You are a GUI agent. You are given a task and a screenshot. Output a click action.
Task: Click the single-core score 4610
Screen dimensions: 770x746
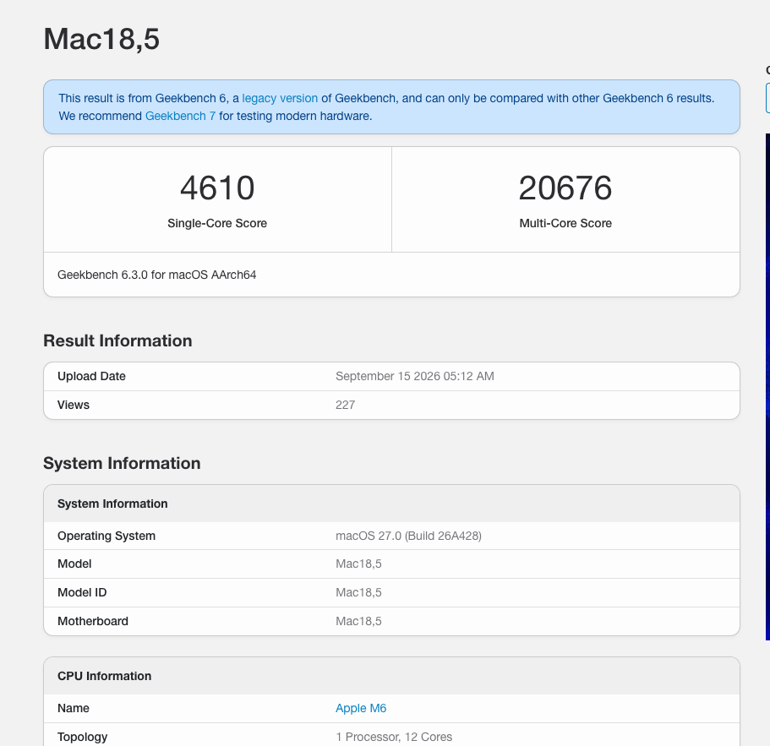click(x=217, y=188)
